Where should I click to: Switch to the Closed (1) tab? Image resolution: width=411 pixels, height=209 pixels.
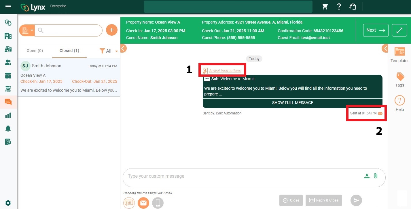[x=69, y=51]
